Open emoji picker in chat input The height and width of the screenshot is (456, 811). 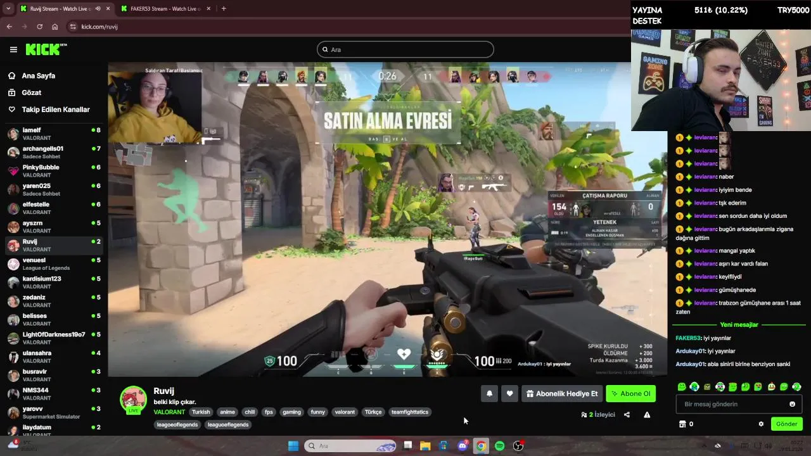pos(792,404)
